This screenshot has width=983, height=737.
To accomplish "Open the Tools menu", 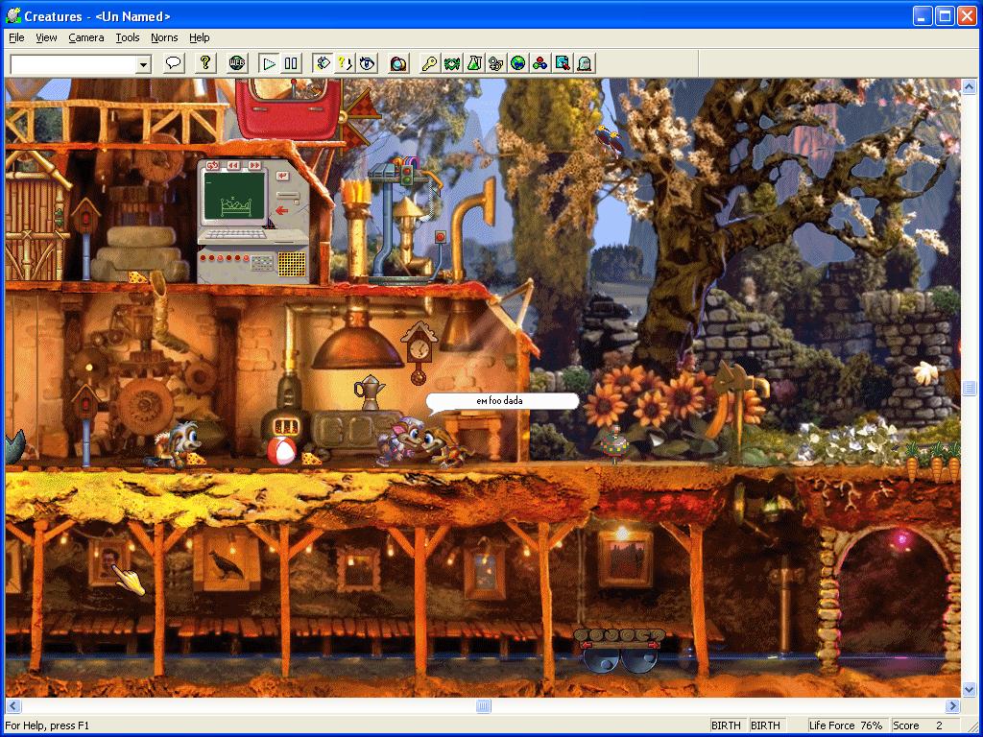I will (128, 37).
